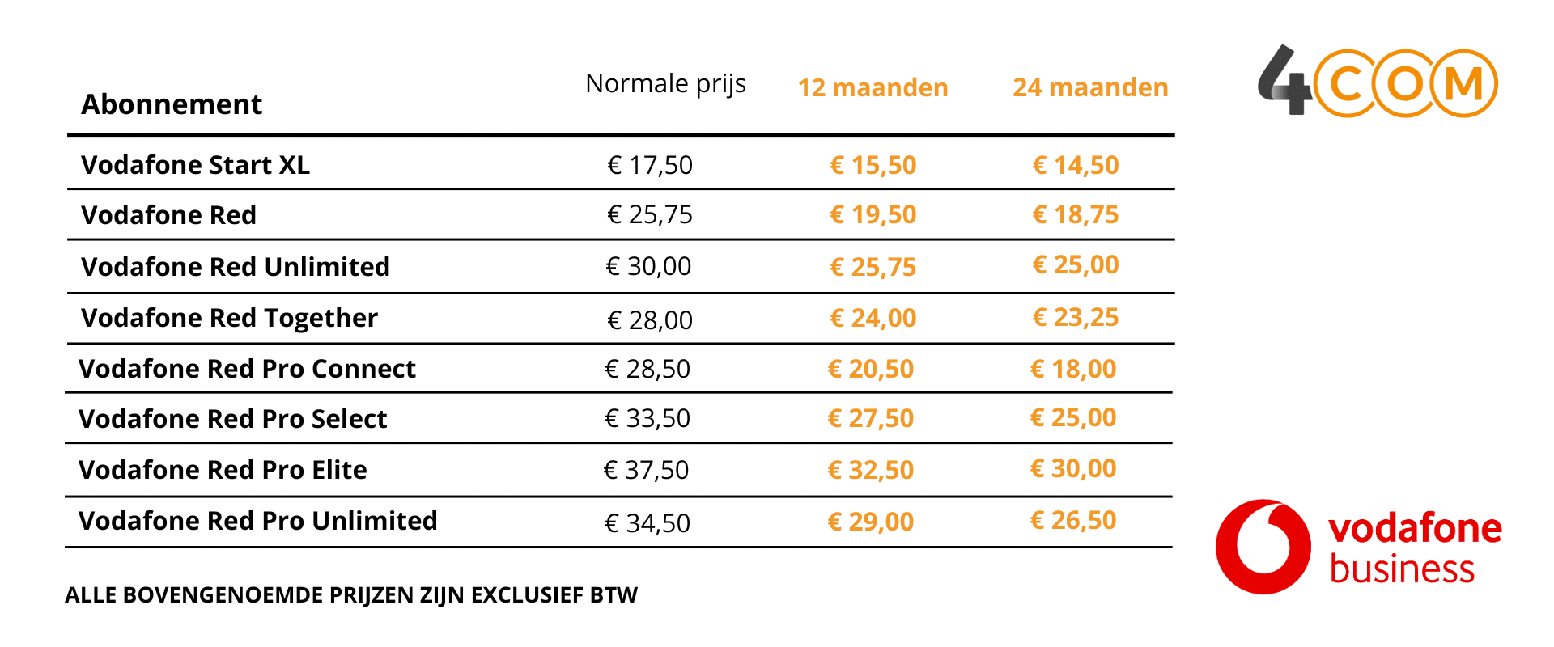Viewport: 1554px width, 647px height.
Task: Click the 4COM logo
Action: coord(1378,82)
